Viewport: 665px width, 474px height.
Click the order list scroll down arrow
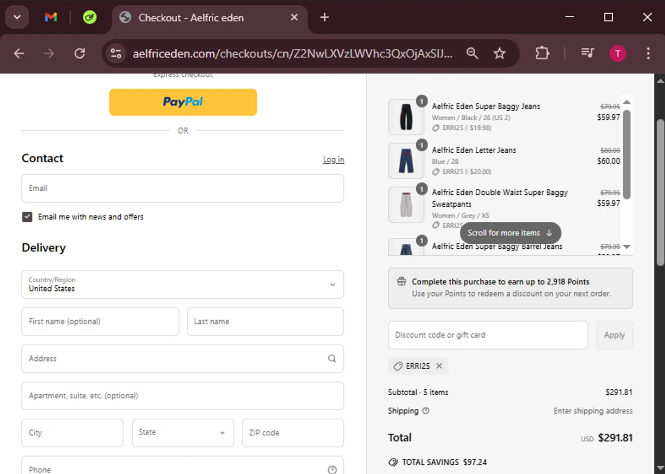[x=627, y=247]
